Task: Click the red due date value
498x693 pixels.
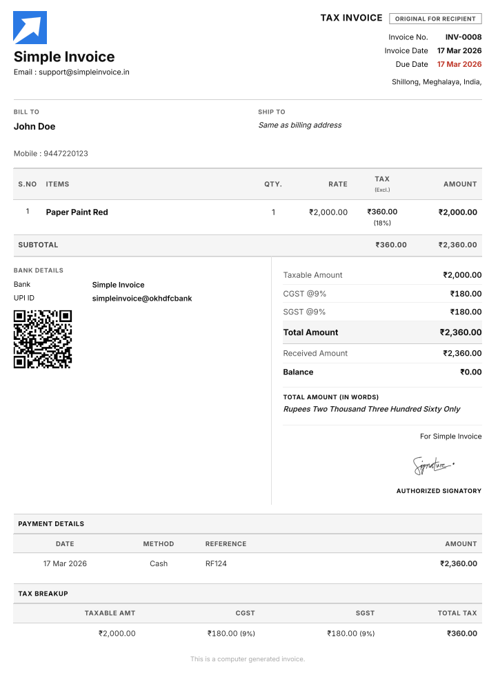Action: click(x=459, y=64)
